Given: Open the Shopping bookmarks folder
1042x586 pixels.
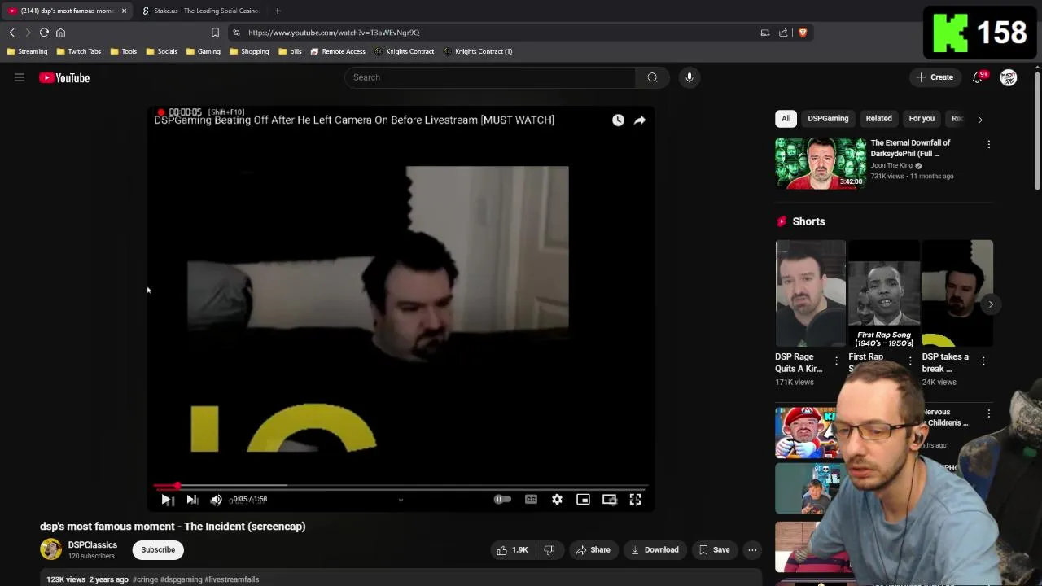Looking at the screenshot, I should [249, 51].
